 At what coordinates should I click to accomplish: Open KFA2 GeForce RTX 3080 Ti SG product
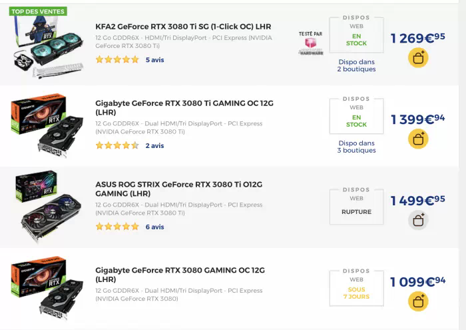(192, 27)
